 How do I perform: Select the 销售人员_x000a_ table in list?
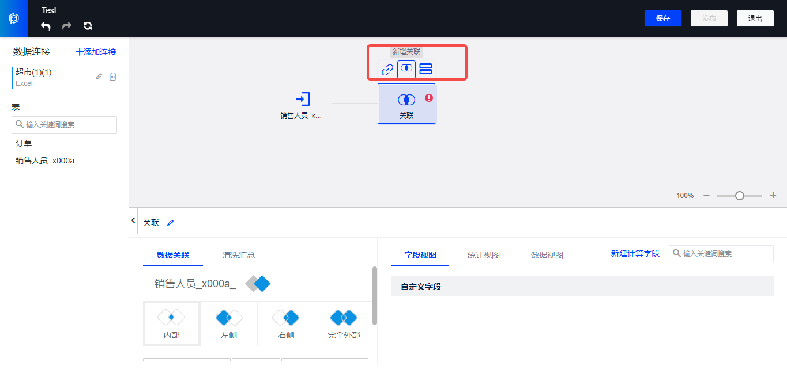pyautogui.click(x=47, y=161)
